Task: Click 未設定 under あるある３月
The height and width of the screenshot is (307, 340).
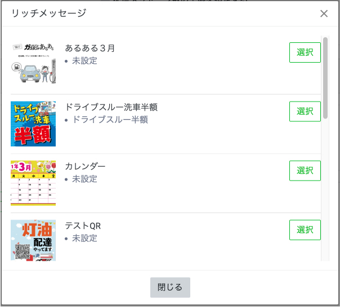Action: pos(84,60)
